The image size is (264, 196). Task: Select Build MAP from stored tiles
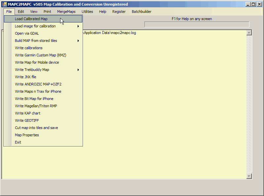[43, 41]
